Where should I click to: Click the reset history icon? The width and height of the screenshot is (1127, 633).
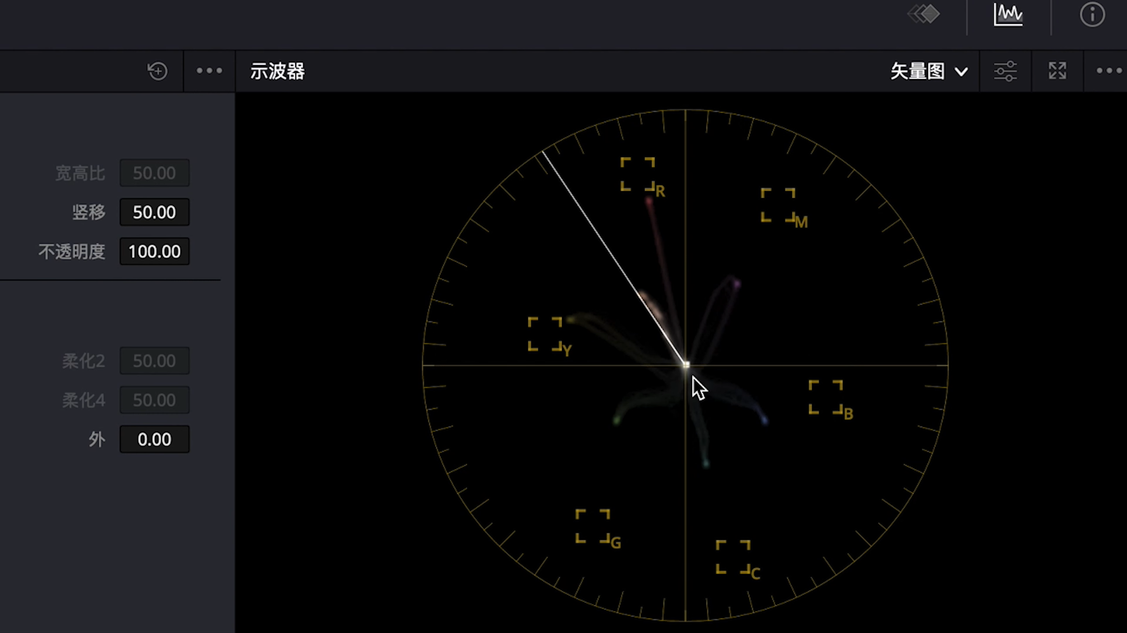click(x=157, y=71)
